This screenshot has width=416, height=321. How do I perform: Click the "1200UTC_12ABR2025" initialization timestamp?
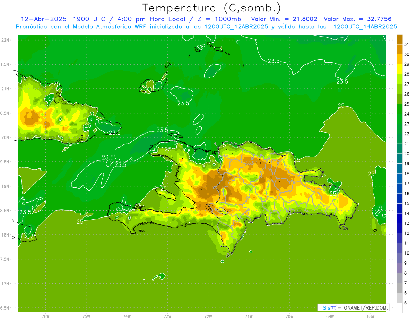tap(235, 27)
